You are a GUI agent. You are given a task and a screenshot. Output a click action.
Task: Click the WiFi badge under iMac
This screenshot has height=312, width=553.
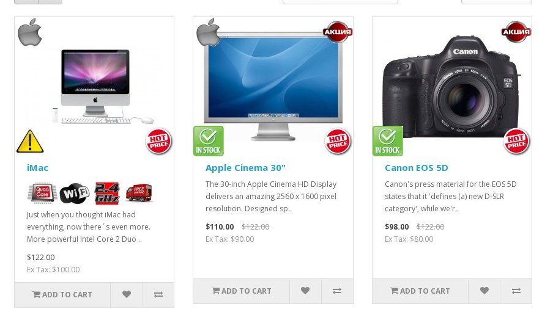pos(74,193)
